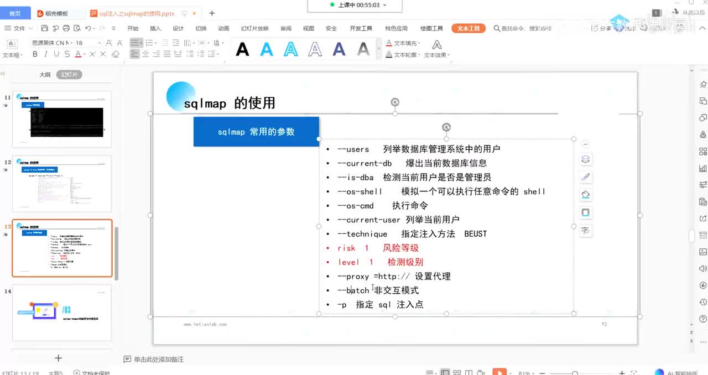Select the grey gradient text style A
Image resolution: width=708 pixels, height=375 pixels.
[363, 49]
